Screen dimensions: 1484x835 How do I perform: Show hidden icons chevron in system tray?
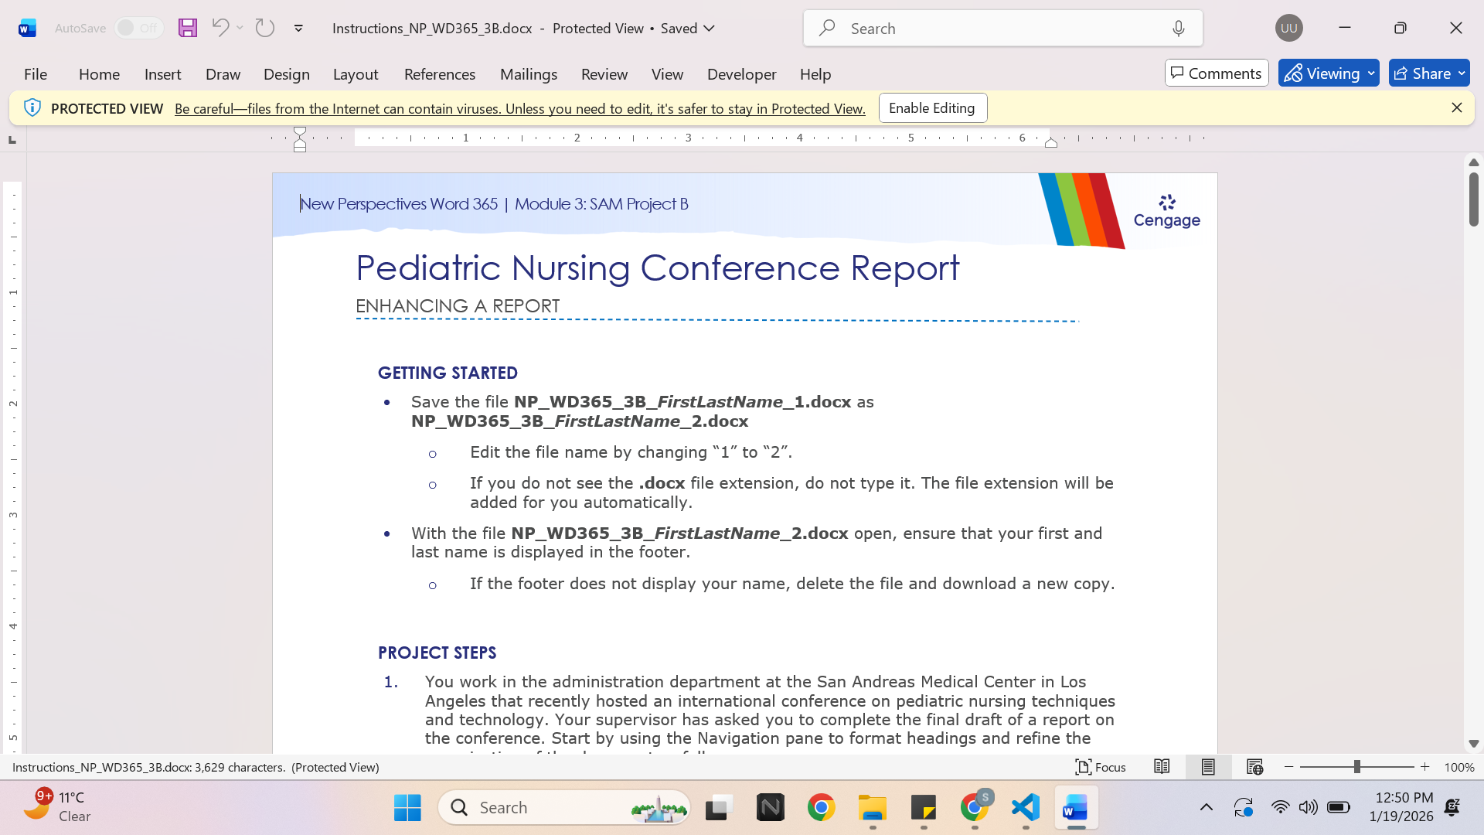click(x=1206, y=808)
